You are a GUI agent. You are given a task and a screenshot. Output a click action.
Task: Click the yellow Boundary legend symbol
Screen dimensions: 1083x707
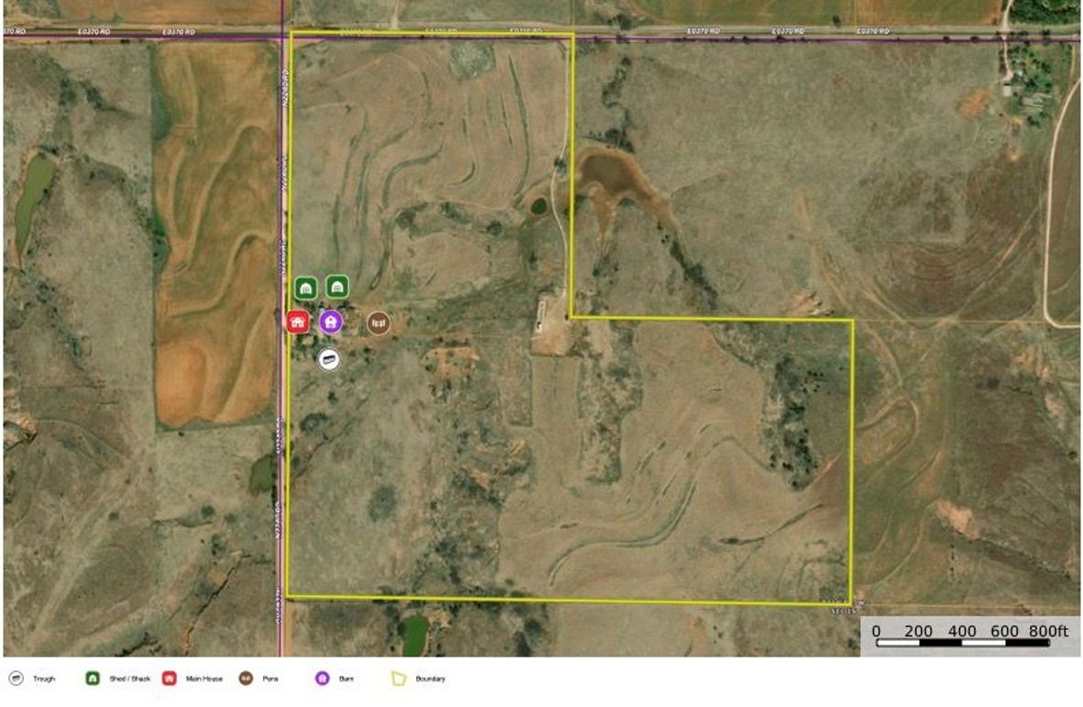click(x=398, y=679)
